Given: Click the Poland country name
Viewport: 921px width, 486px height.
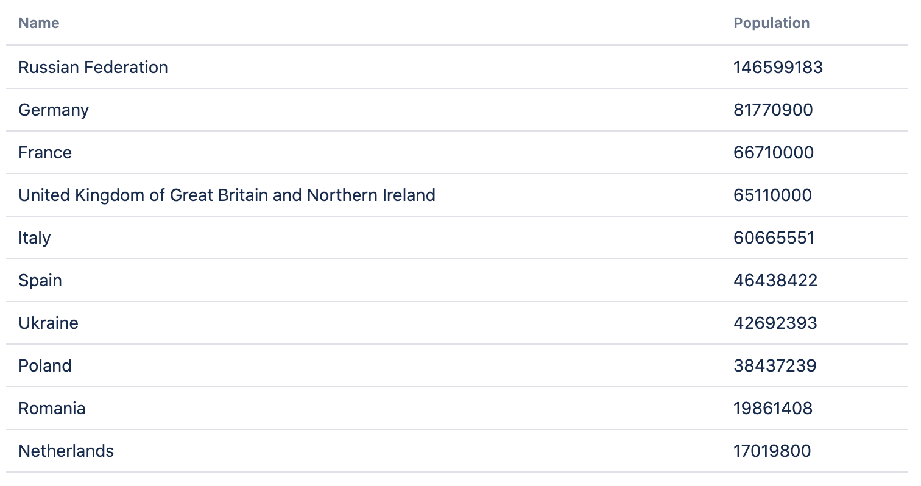Looking at the screenshot, I should point(45,365).
